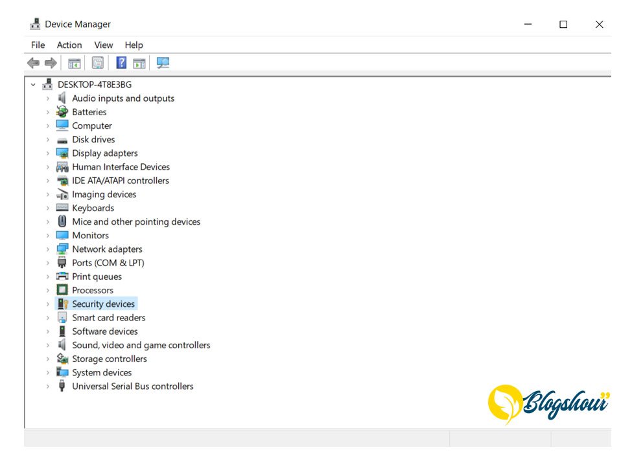This screenshot has width=632, height=461.
Task: Select Ports (COM & LPT) label
Action: pyautogui.click(x=108, y=263)
